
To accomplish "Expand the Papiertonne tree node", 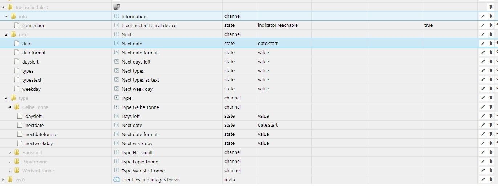I will [10, 162].
